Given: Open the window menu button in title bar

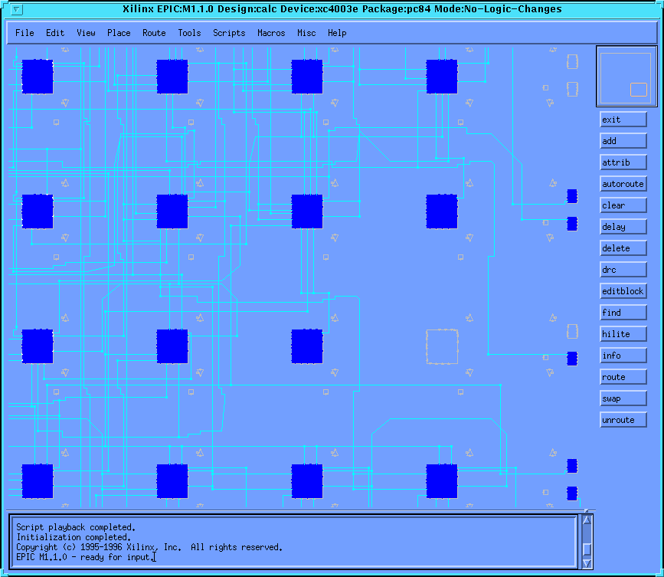Looking at the screenshot, I should [18, 10].
